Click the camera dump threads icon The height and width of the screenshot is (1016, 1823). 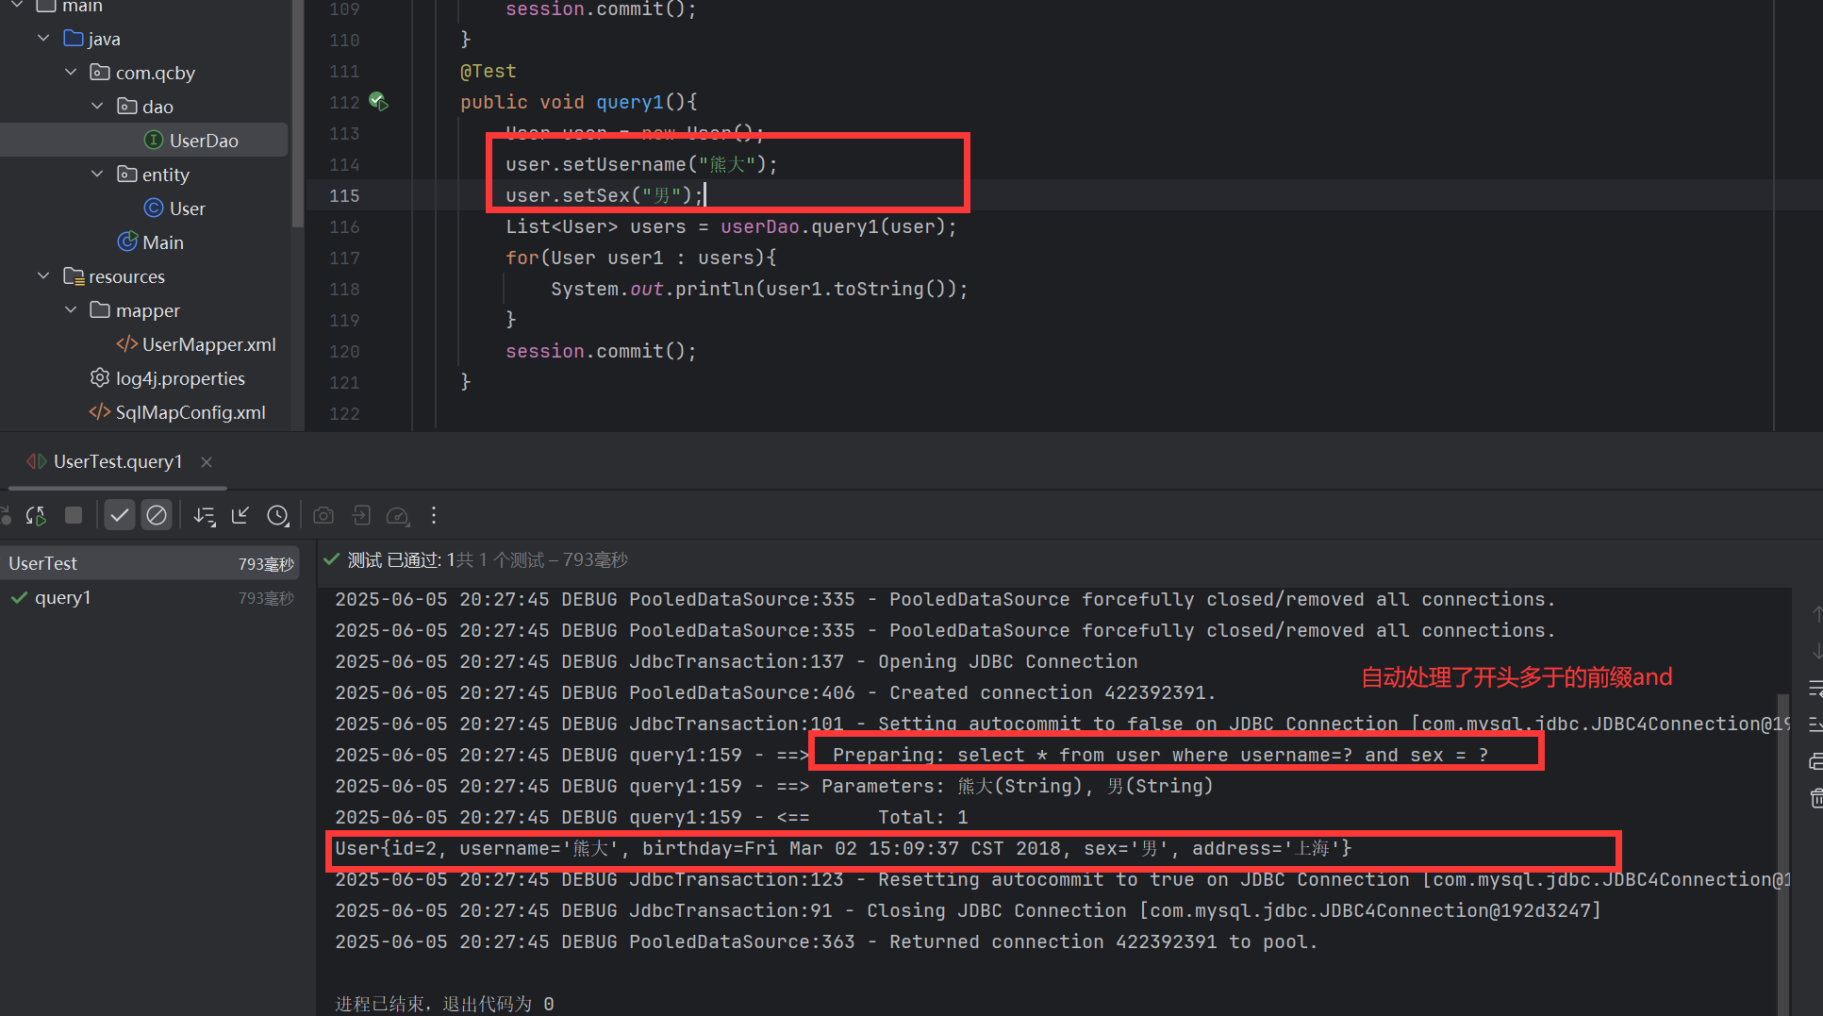(x=323, y=515)
